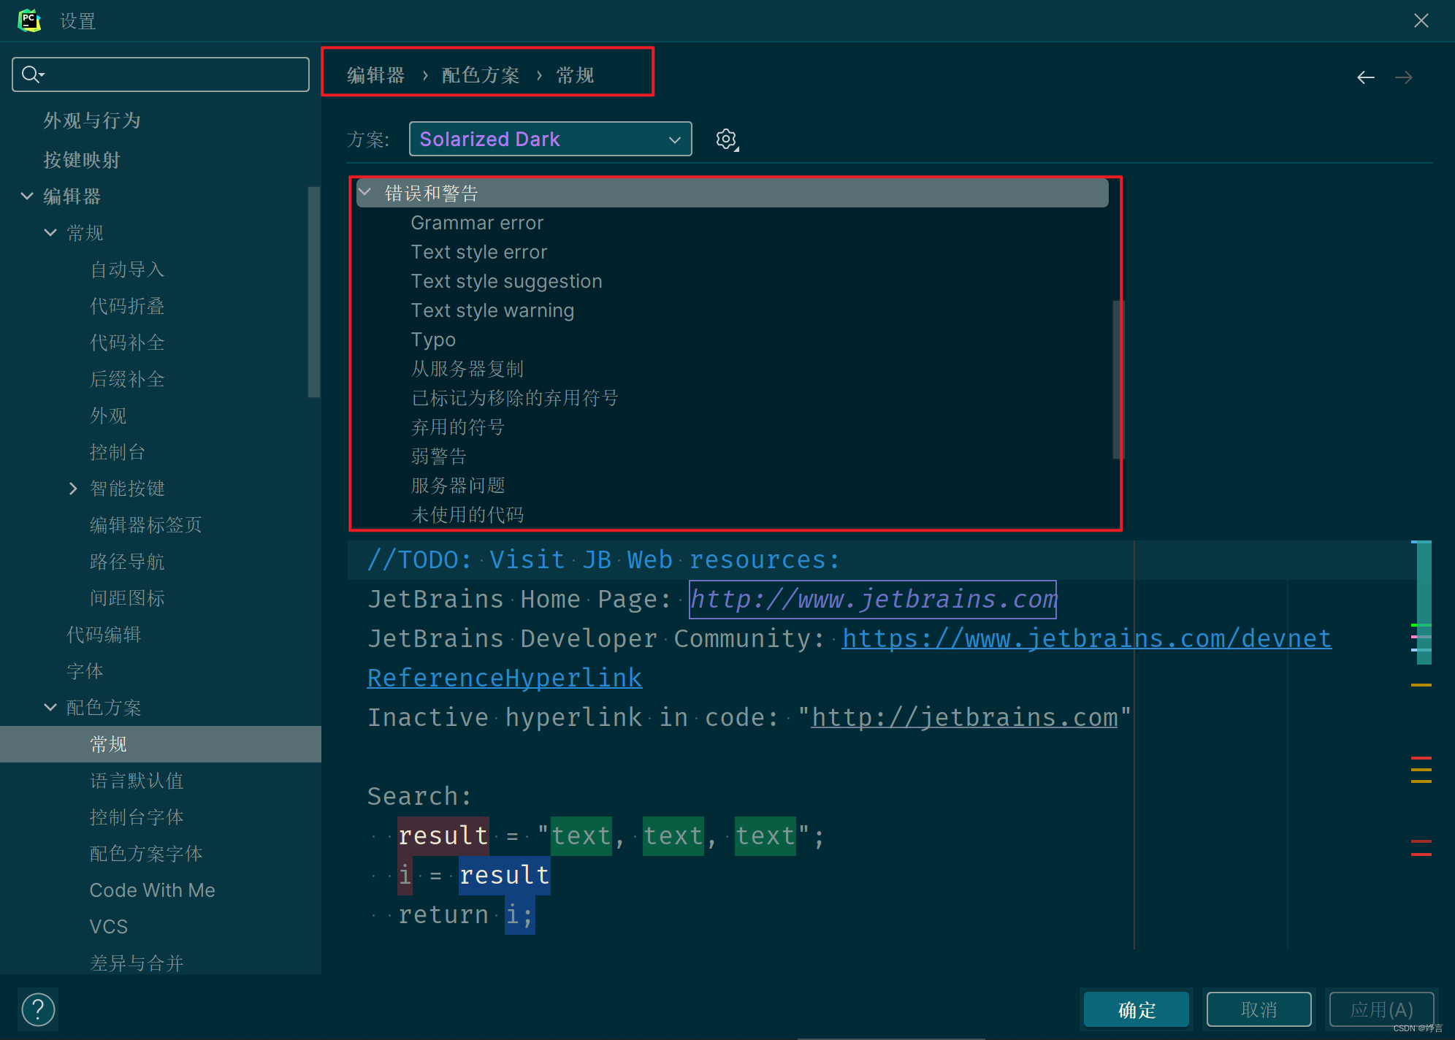Click the 取消 button
This screenshot has height=1040, width=1455.
coord(1259,1010)
